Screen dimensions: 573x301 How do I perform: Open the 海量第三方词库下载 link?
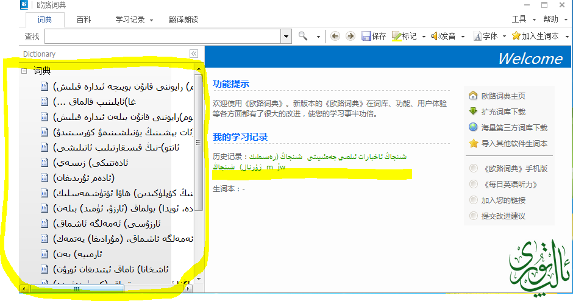click(514, 127)
